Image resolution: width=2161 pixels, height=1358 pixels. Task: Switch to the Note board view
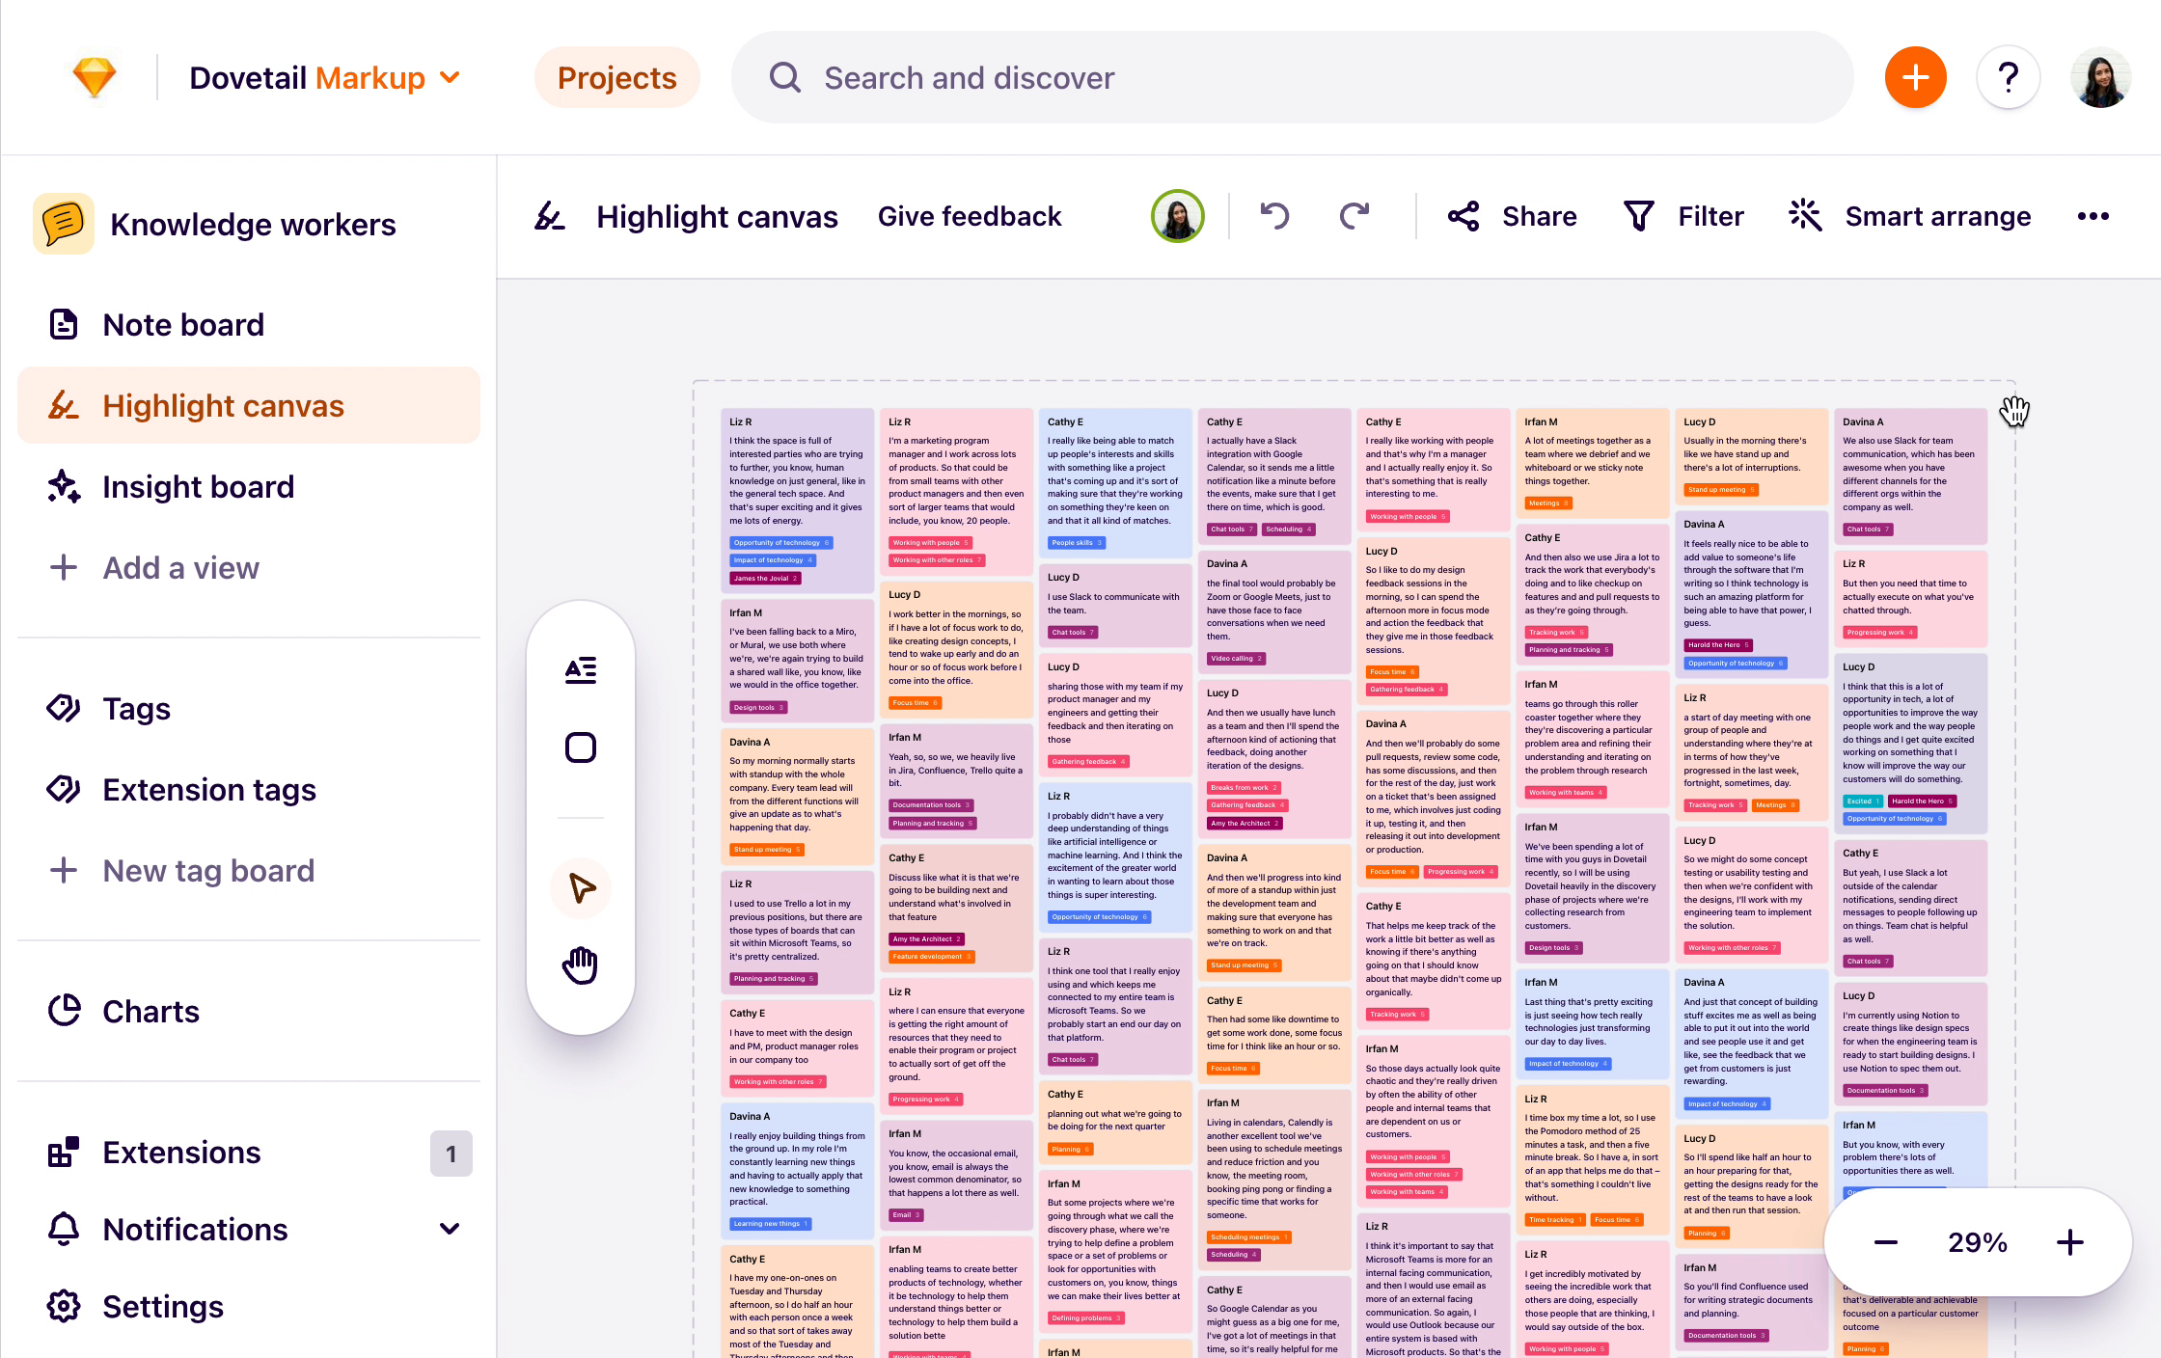click(183, 325)
